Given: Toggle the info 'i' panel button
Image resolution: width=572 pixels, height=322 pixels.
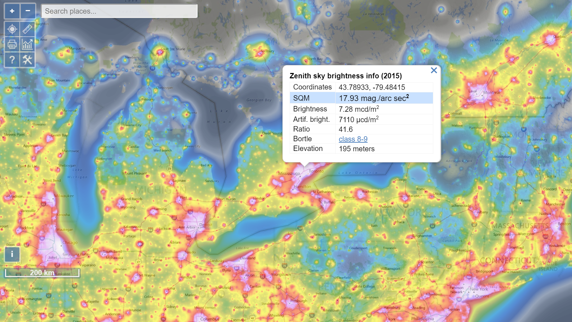Looking at the screenshot, I should [12, 254].
